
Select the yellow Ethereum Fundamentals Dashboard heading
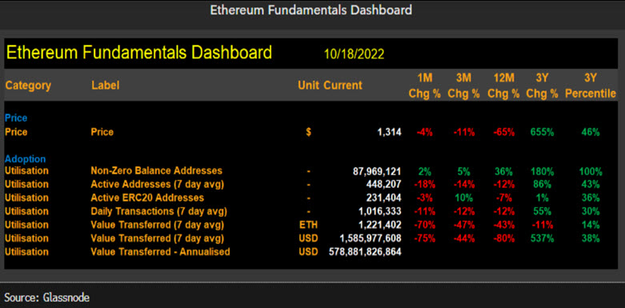[x=139, y=53]
